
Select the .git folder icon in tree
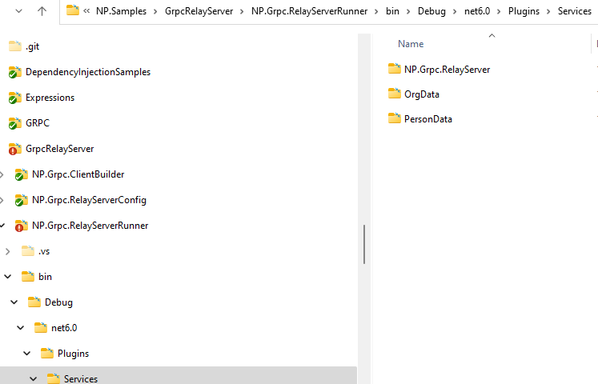[15, 46]
